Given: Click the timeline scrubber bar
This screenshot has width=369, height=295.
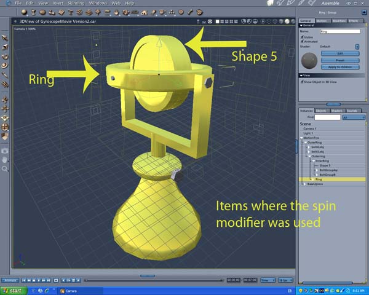Looking at the screenshot, I should pos(154,280).
